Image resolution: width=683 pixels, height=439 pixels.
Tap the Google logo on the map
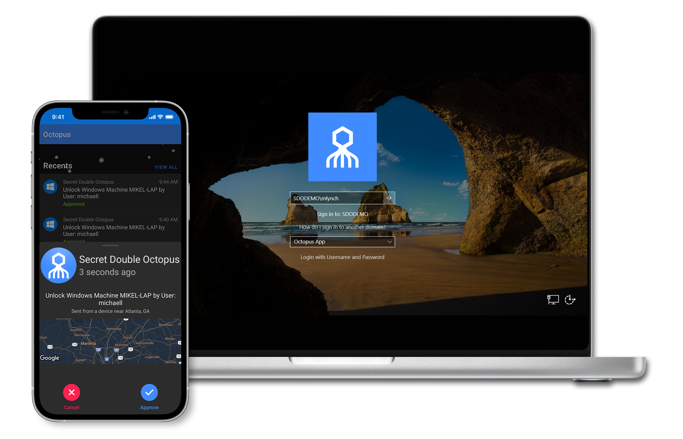[x=50, y=358]
